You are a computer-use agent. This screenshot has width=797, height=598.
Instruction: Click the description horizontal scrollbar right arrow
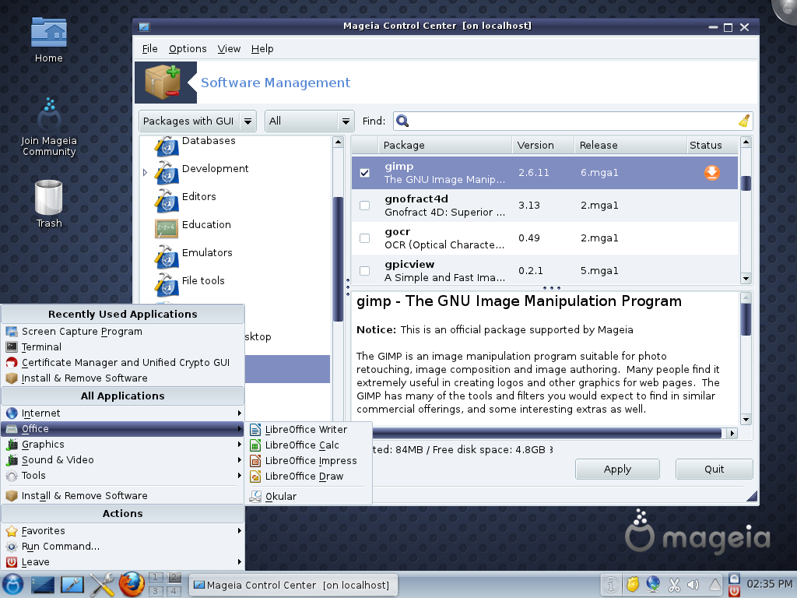(x=732, y=433)
